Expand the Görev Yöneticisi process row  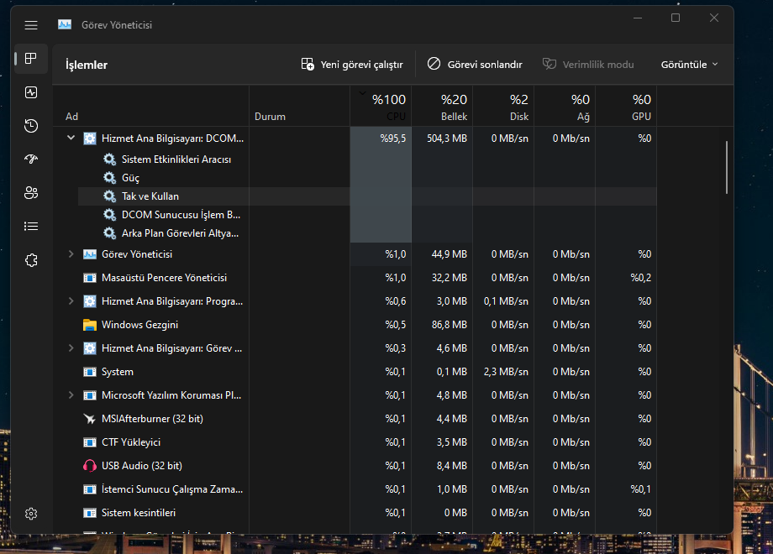tap(71, 254)
